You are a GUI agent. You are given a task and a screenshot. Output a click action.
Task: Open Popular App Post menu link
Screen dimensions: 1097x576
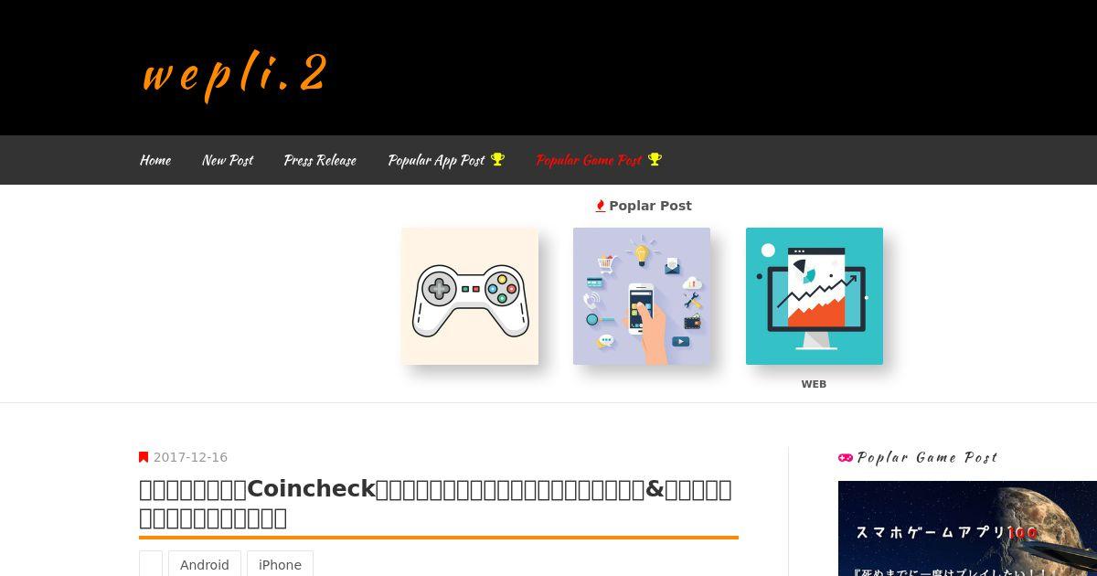pos(436,160)
